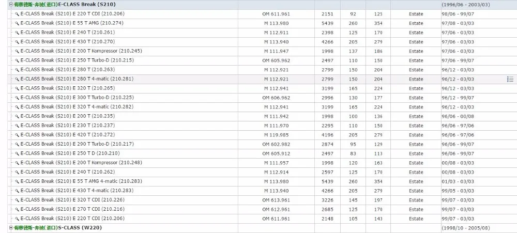Click the magnifier icon for E 220 T CDI 105 kW row
The height and width of the screenshot is (233, 517).
point(17,219)
